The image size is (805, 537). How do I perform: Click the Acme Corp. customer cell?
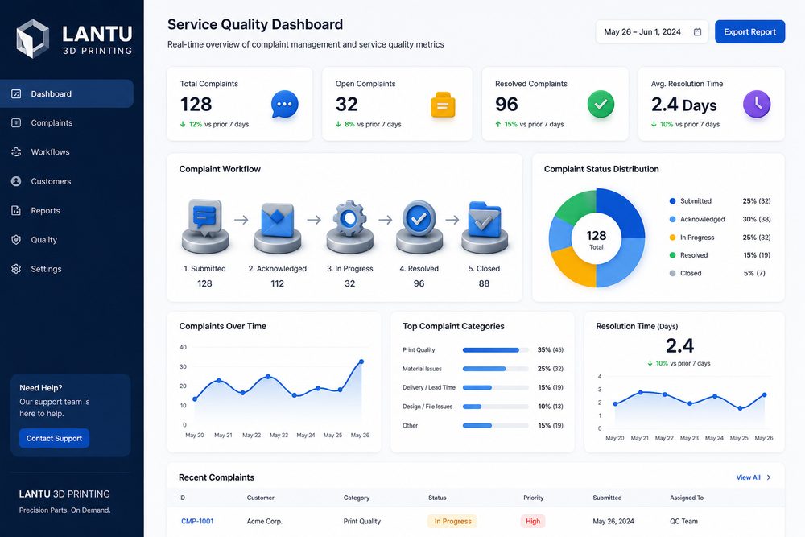pos(264,521)
